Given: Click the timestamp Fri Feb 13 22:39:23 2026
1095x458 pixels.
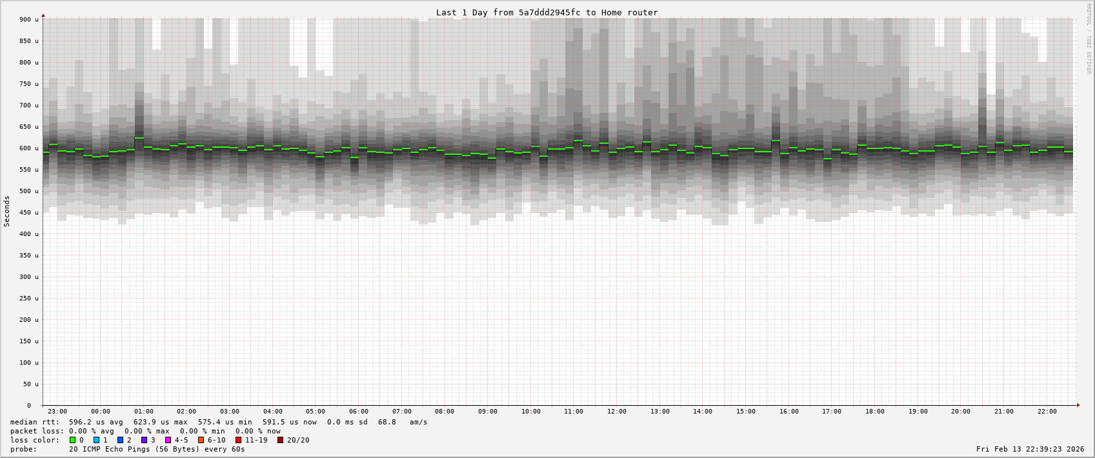Looking at the screenshot, I should pyautogui.click(x=1030, y=449).
